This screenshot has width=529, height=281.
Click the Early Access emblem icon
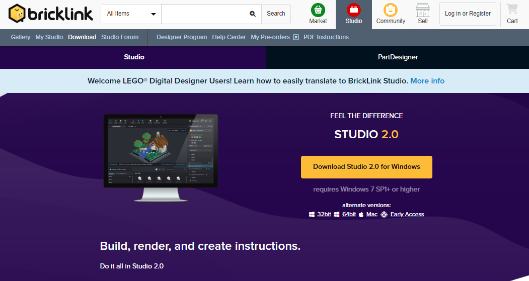tap(384, 215)
